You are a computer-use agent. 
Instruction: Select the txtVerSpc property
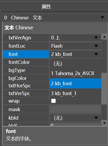coord(26,94)
